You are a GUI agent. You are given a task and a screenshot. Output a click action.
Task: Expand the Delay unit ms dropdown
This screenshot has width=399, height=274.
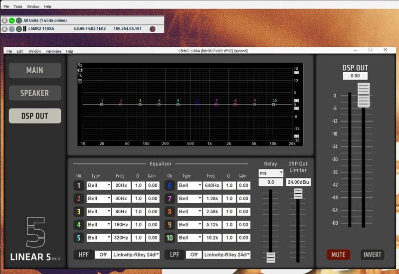[x=271, y=173]
